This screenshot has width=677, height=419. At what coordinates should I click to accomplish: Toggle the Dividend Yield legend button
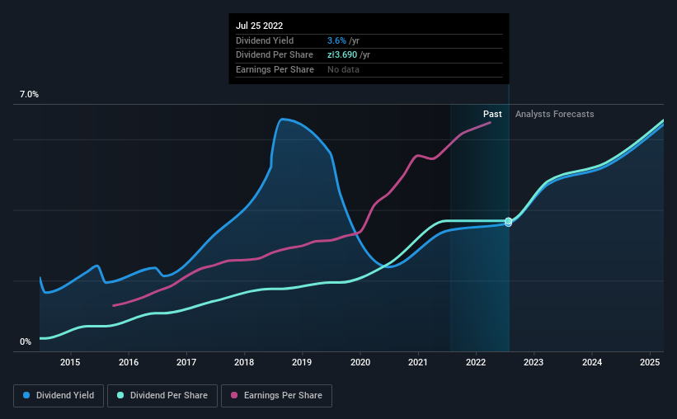59,396
